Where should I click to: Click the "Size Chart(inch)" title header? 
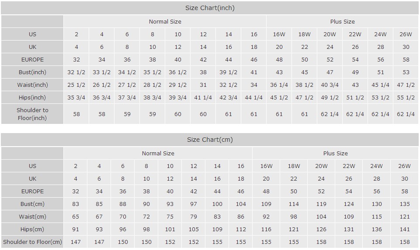[210, 8]
